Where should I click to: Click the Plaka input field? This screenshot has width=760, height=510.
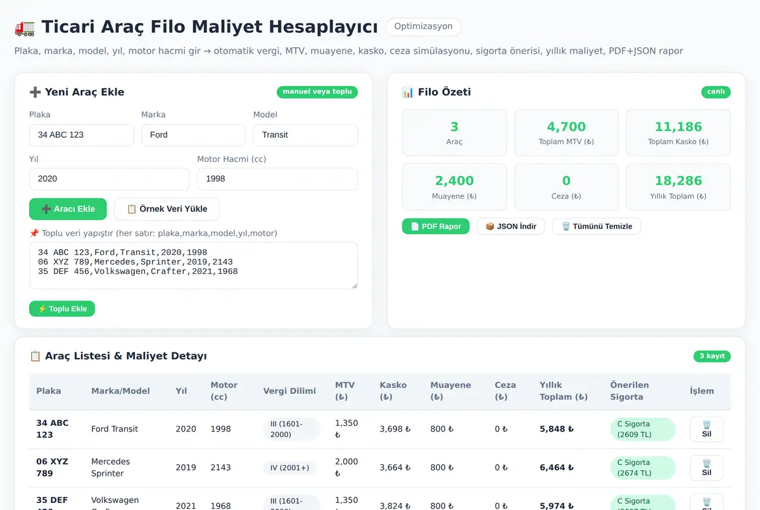pyautogui.click(x=82, y=135)
